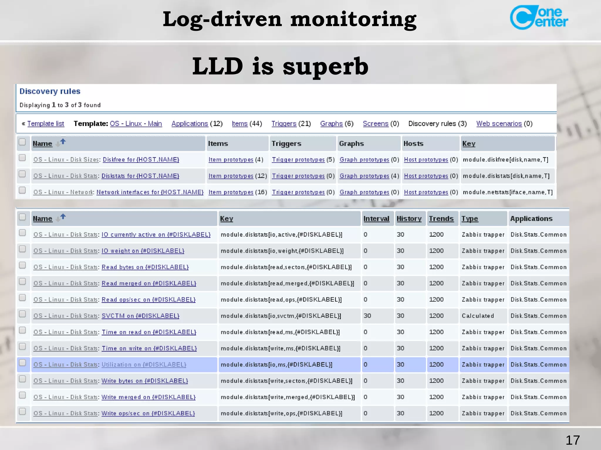This screenshot has width=601, height=450.
Task: Open Host prototypes for Network row
Action: point(426,192)
